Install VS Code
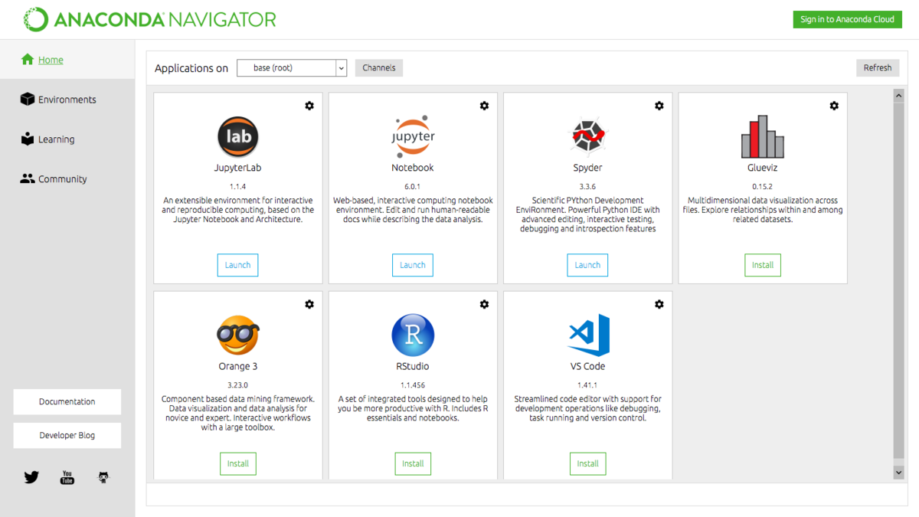This screenshot has height=517, width=919. pos(588,463)
